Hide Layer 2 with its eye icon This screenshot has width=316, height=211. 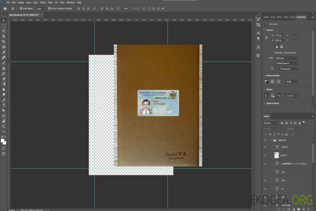point(265,147)
